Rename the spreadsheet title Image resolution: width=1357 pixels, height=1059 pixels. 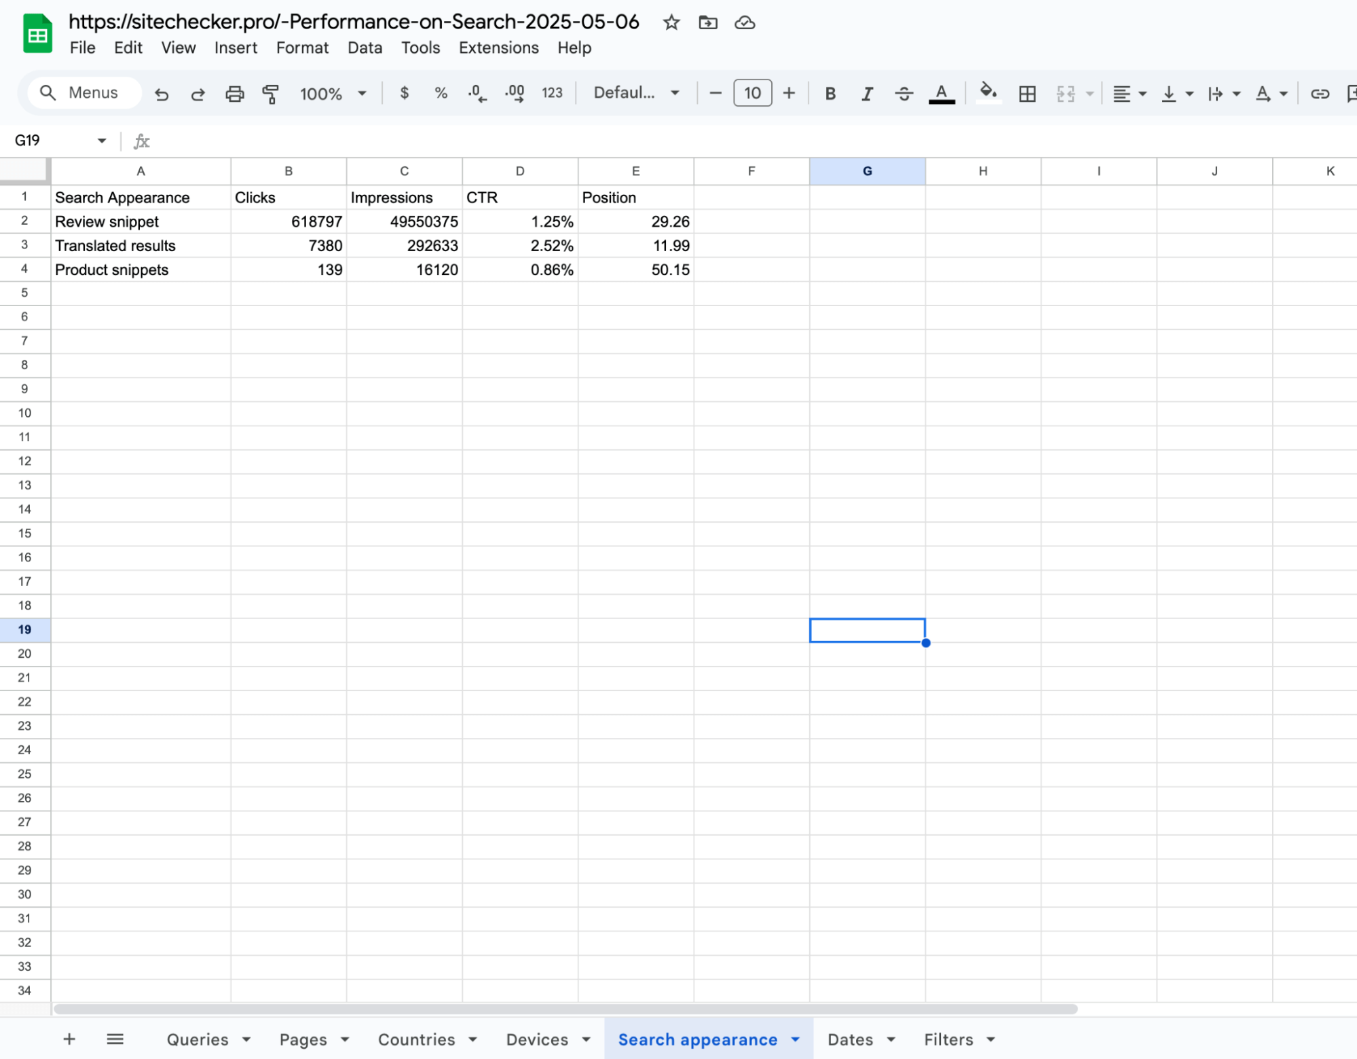tap(354, 22)
